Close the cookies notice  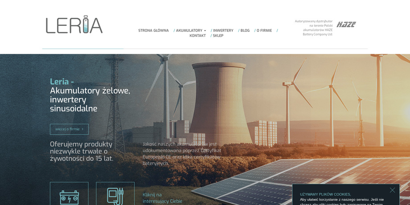pos(392,190)
